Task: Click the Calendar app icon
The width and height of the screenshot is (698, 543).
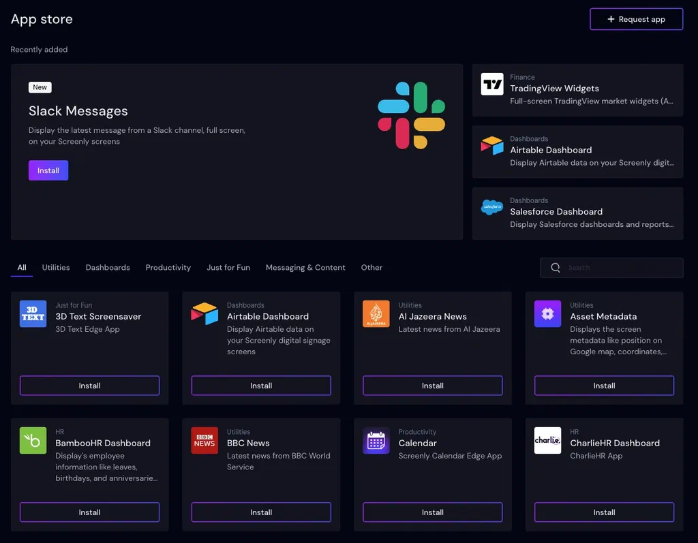Action: pyautogui.click(x=376, y=440)
